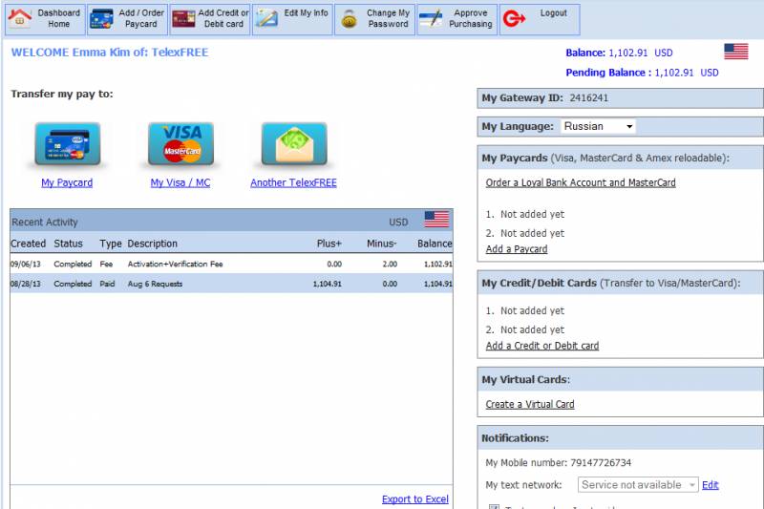Viewport: 764px width, 509px height.
Task: Click the My Paycard blue cards image
Action: pyautogui.click(x=68, y=144)
